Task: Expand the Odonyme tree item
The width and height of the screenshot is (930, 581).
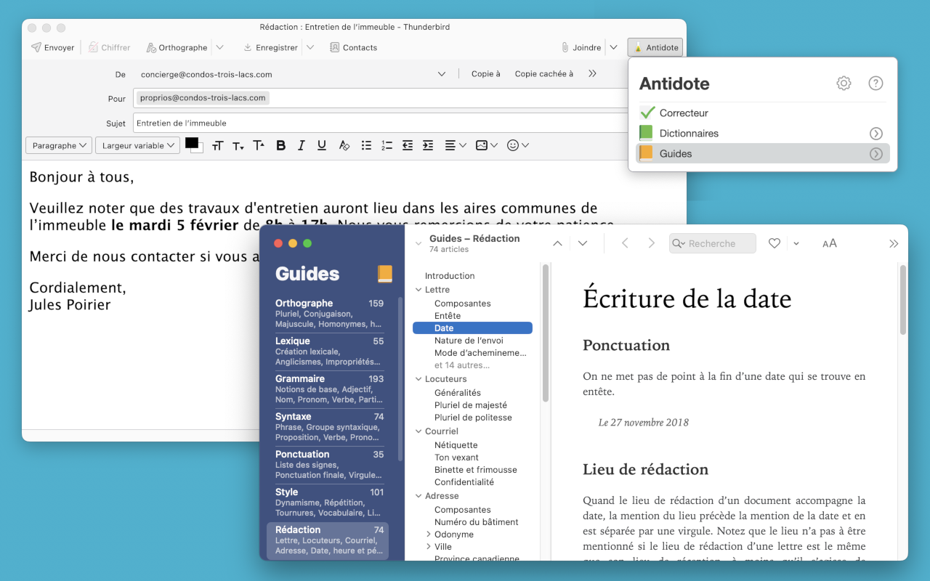Action: click(x=429, y=535)
